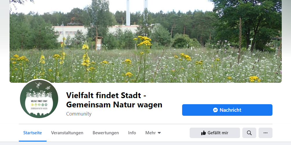Open the Veranstaltungen tab
Viewport: 291px width, 145px height.
(67, 133)
